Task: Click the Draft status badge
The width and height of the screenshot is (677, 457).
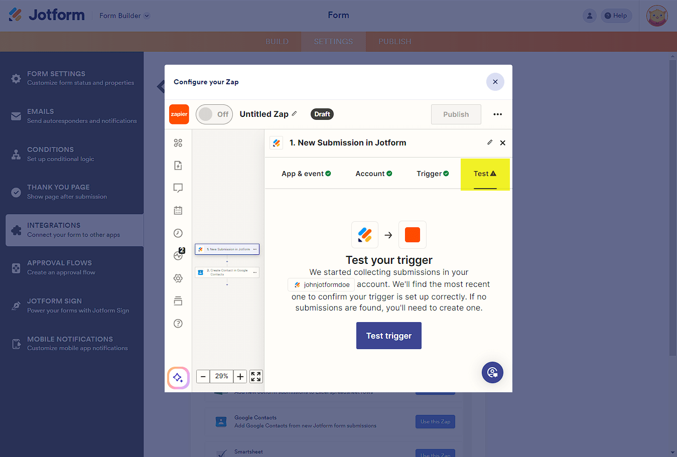Action: [x=322, y=114]
